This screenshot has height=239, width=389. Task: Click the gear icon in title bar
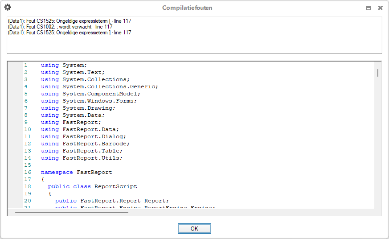[8, 7]
